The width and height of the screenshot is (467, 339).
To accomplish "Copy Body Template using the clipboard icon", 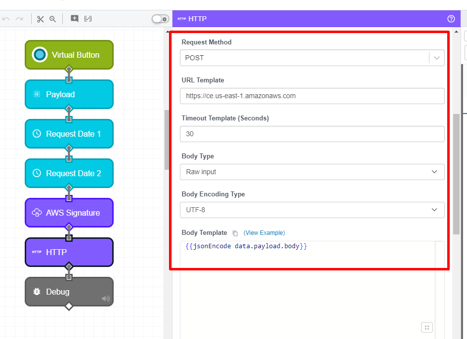I will point(235,233).
